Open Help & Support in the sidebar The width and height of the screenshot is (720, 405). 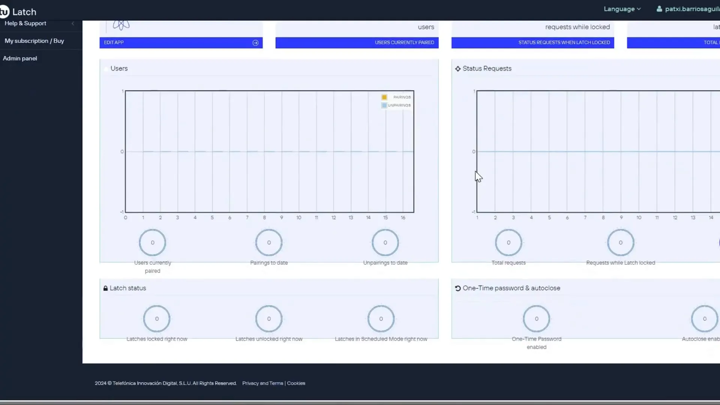[25, 23]
